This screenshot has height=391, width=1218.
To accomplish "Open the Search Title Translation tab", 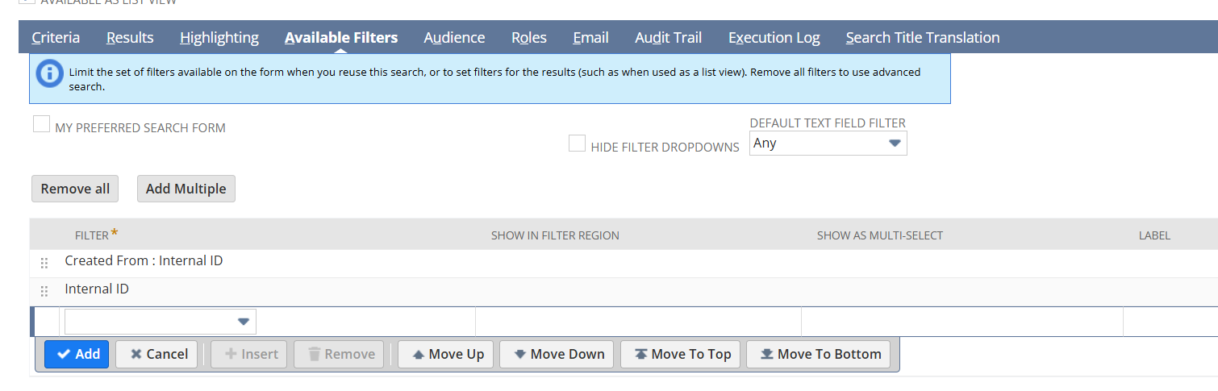I will [x=922, y=38].
